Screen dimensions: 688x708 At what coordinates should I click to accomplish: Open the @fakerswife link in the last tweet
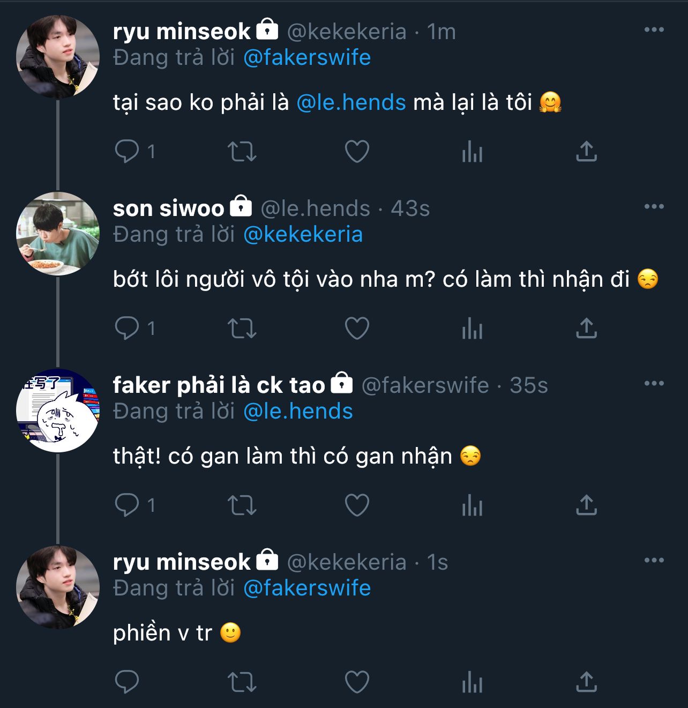pyautogui.click(x=306, y=588)
